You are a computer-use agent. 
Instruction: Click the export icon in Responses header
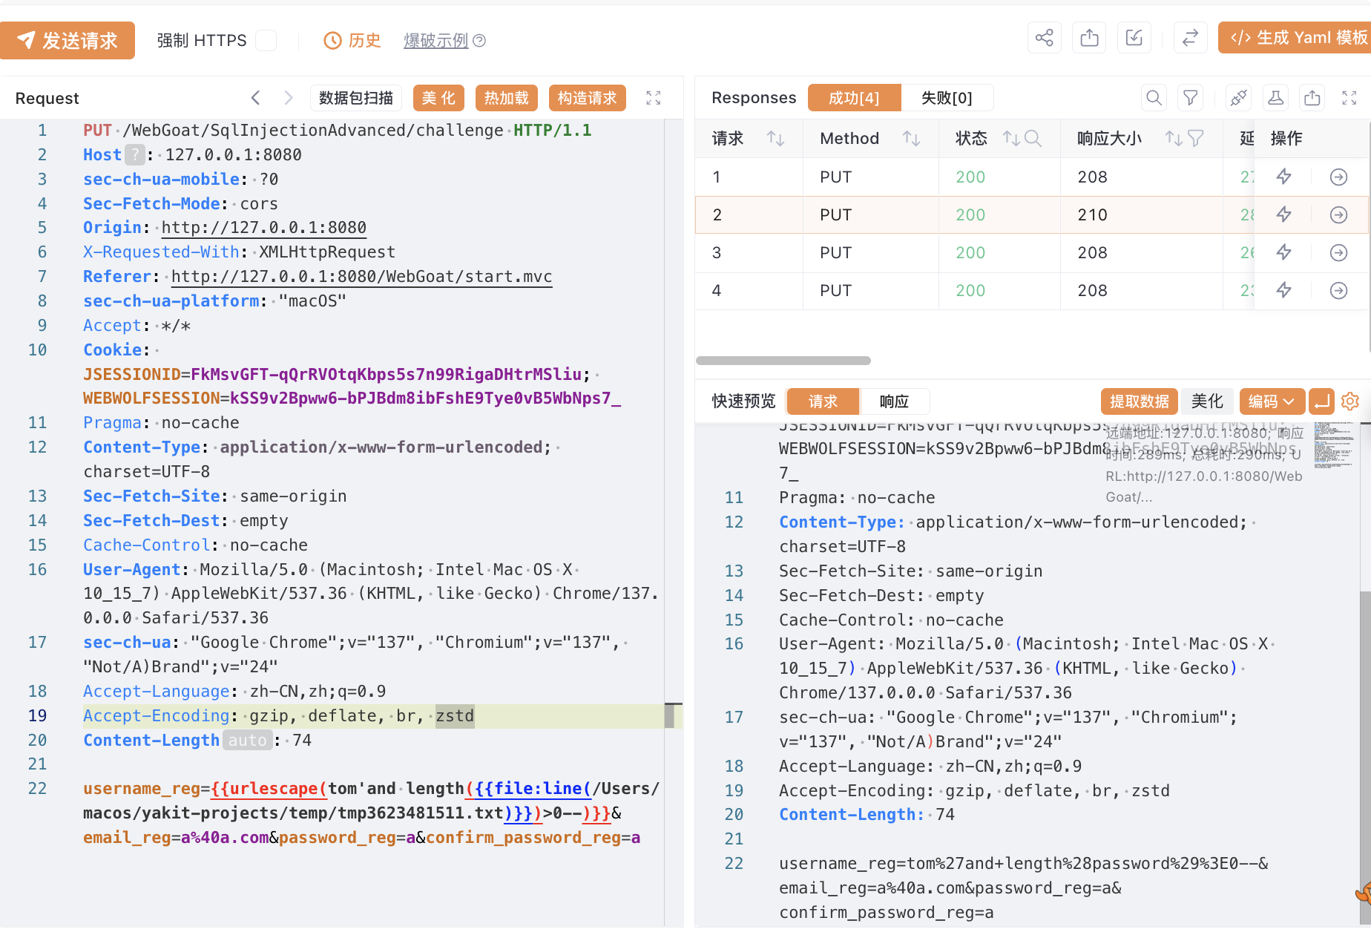[1312, 98]
